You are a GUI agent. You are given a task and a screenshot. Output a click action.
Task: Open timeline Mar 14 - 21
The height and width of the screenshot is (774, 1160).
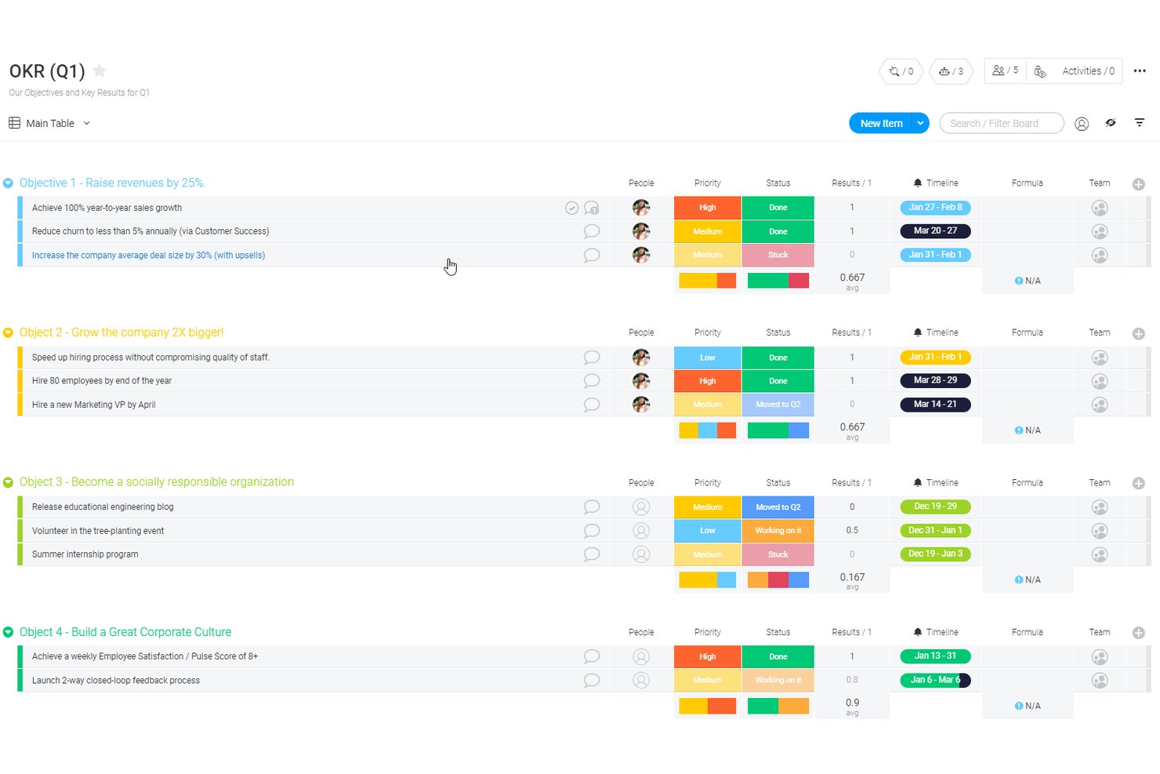935,405
